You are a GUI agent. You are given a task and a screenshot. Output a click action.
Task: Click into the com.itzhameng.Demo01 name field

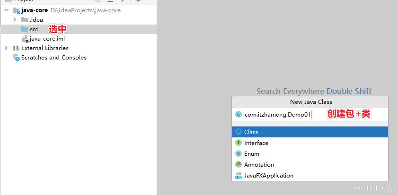coord(310,115)
